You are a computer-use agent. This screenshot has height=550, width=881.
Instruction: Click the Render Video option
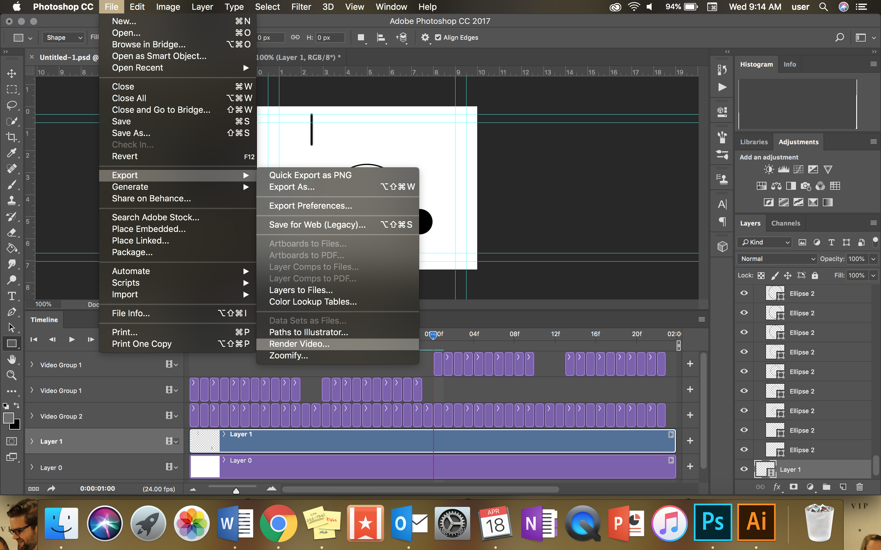[299, 343]
